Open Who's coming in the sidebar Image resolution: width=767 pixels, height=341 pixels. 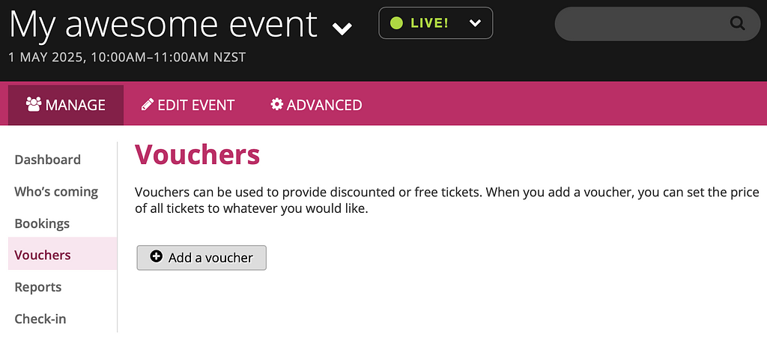pos(56,191)
